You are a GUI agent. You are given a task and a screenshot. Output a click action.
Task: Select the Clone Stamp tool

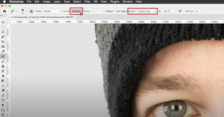[x=3, y=66]
